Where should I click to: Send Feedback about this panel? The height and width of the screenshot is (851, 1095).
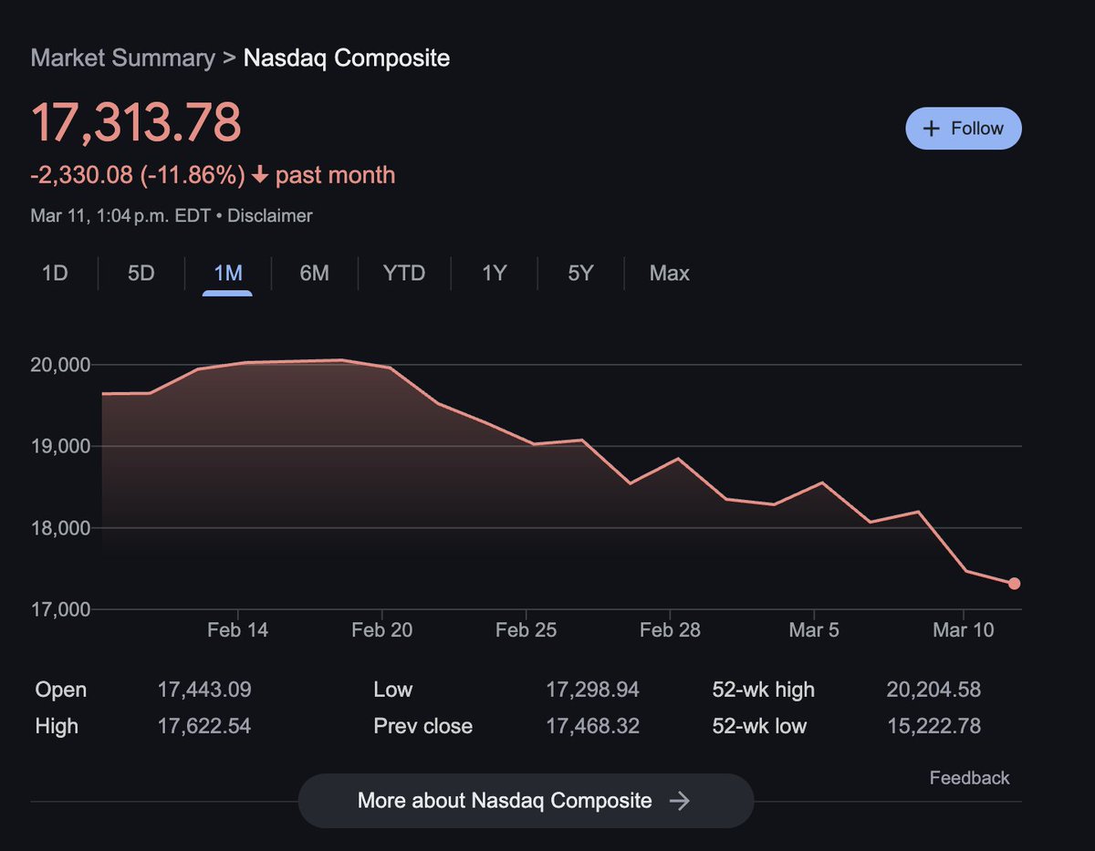tap(968, 777)
